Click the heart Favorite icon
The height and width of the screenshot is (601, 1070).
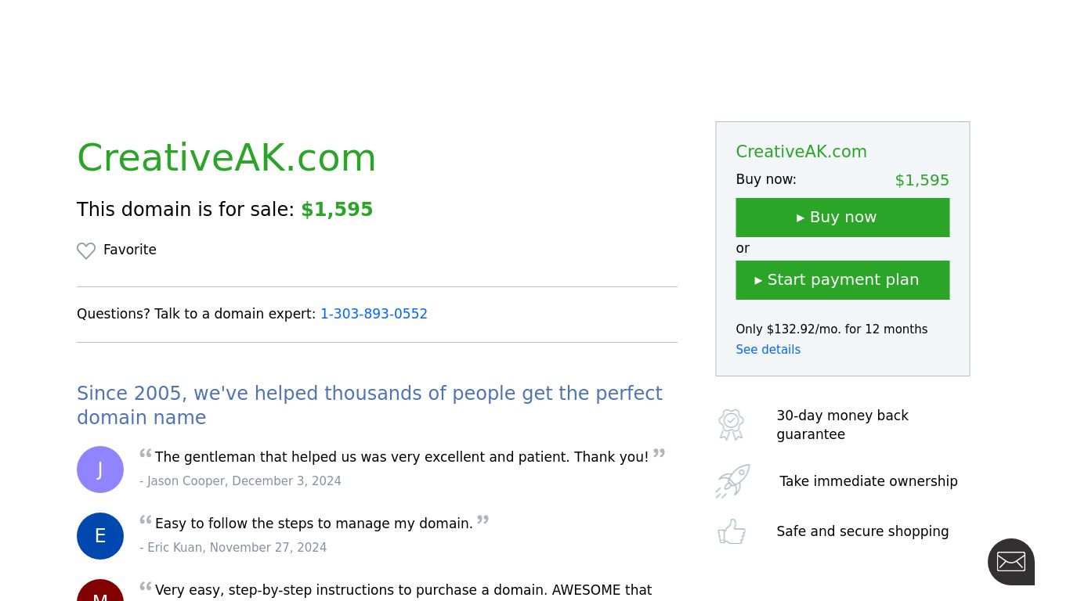[x=86, y=250]
